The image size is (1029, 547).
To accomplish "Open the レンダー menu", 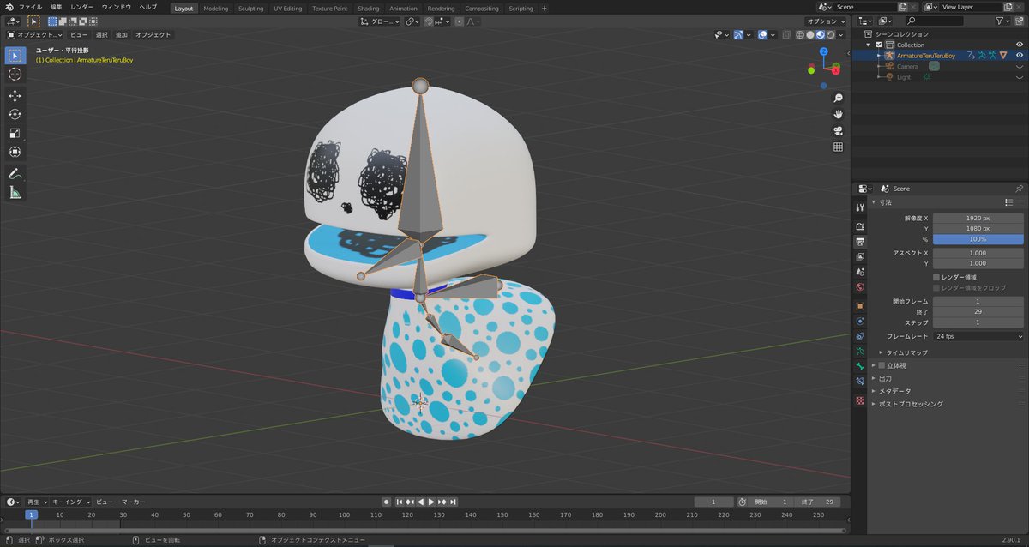I will (x=82, y=7).
